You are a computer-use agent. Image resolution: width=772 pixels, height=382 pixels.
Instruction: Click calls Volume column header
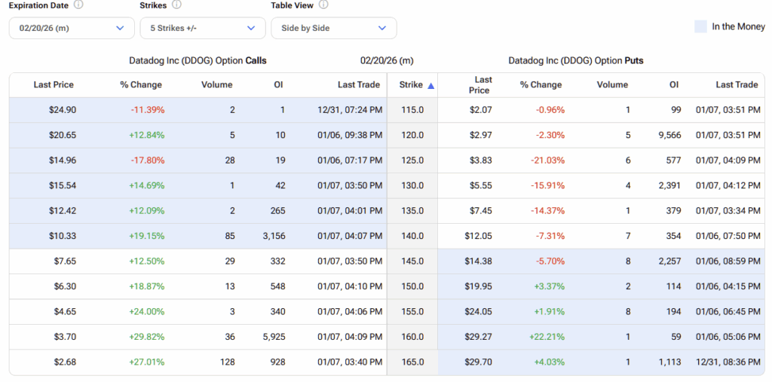[x=216, y=85]
